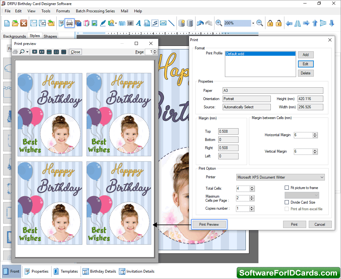Image resolution: width=341 pixels, height=279 pixels.
Task: Click Close button in Print preview toolbar
Action: (76, 52)
